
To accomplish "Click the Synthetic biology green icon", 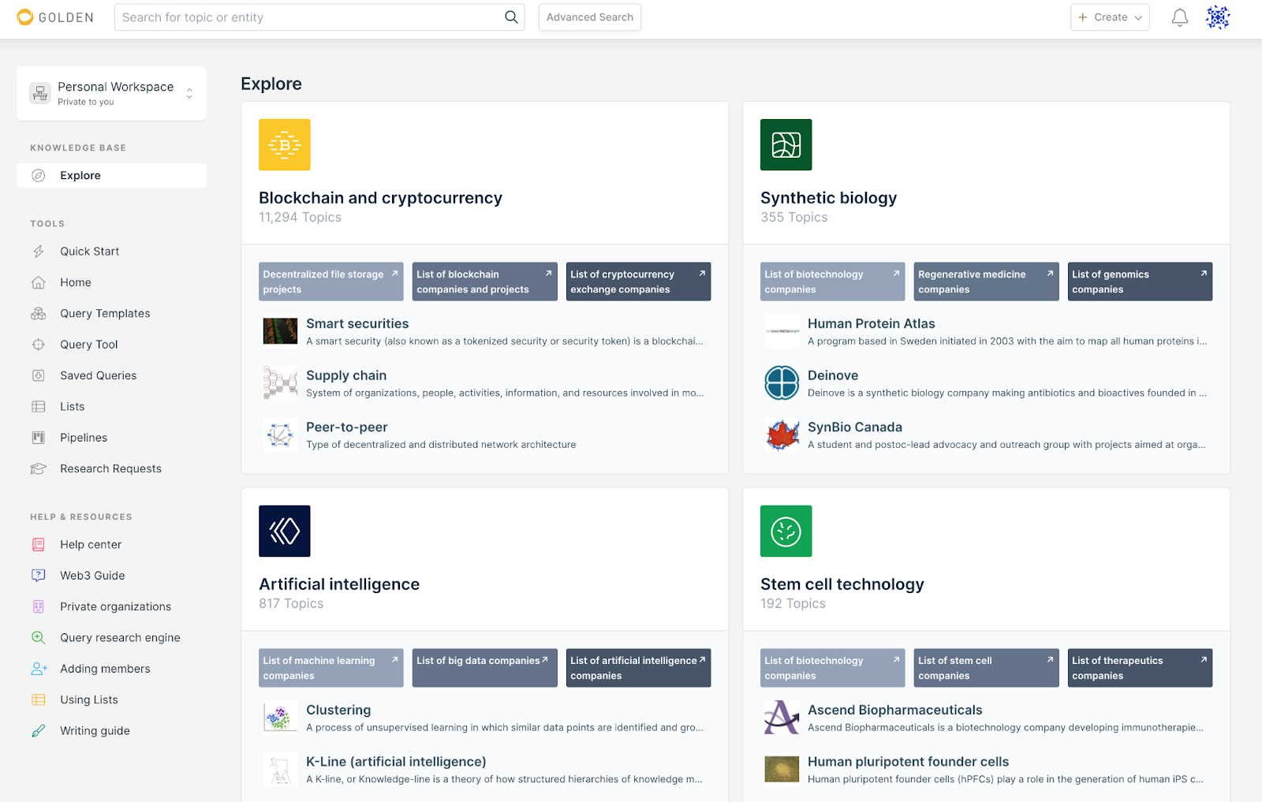I will [x=786, y=145].
